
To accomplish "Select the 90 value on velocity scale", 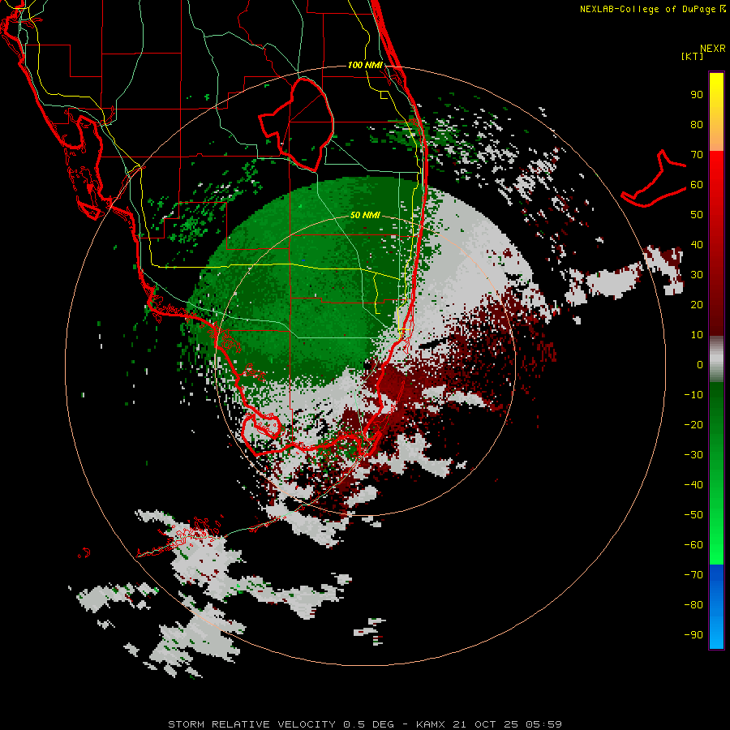I will (x=697, y=95).
